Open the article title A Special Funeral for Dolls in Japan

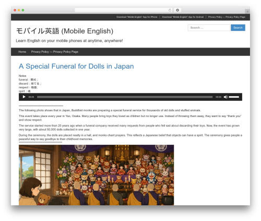coord(76,66)
